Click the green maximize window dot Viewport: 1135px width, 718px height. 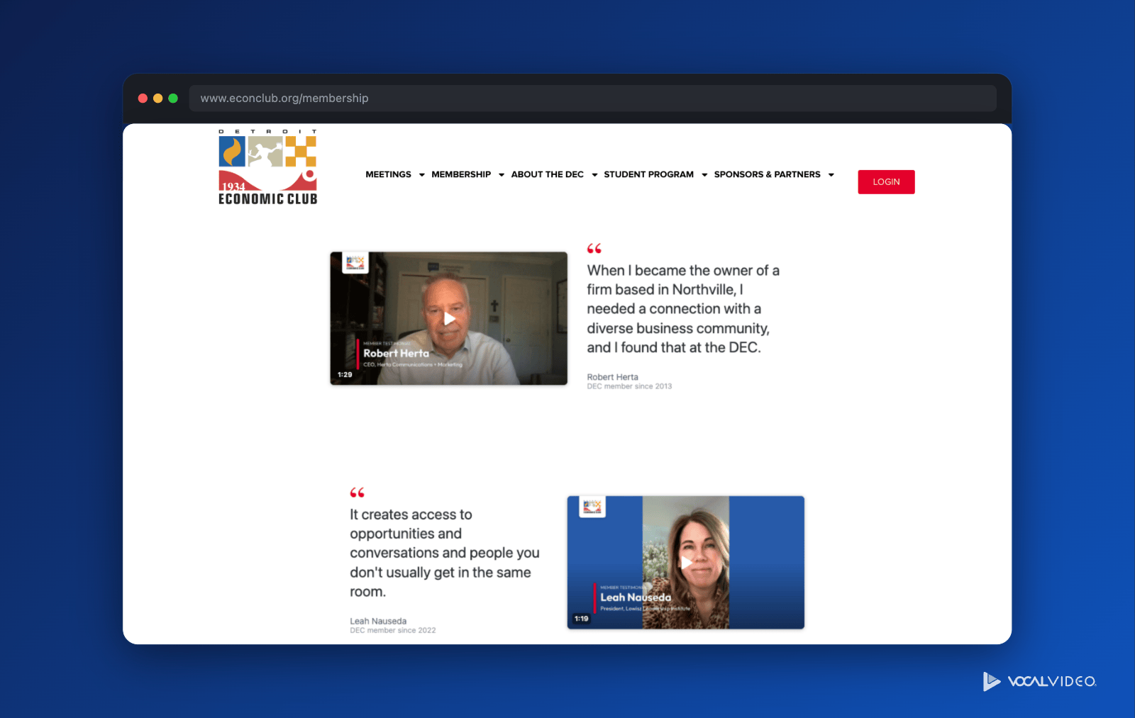173,99
